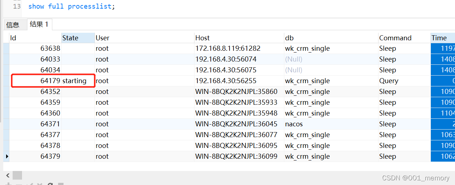Click the 'starting' State cell
This screenshot has width=455, height=185.
tap(78, 81)
